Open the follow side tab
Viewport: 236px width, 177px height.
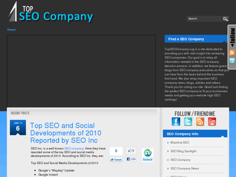tap(232, 37)
